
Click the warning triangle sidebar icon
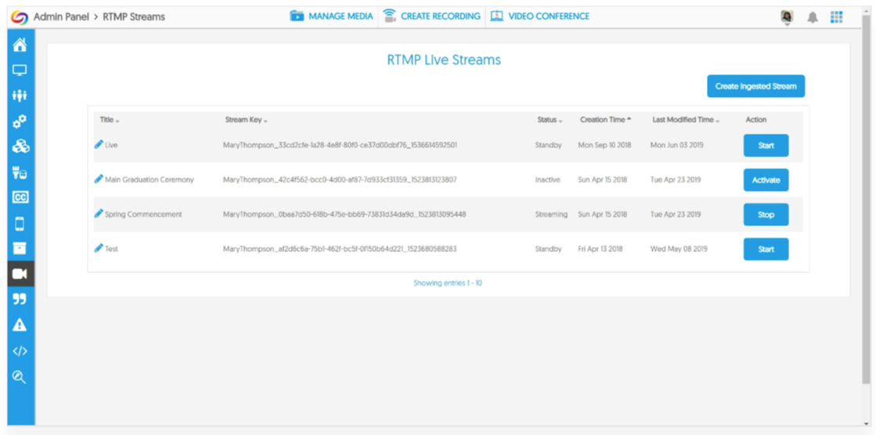coord(20,325)
